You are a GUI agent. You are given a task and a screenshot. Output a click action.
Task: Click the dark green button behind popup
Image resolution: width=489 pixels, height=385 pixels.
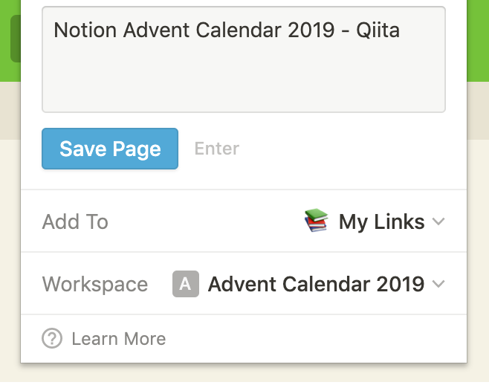[x=16, y=39]
